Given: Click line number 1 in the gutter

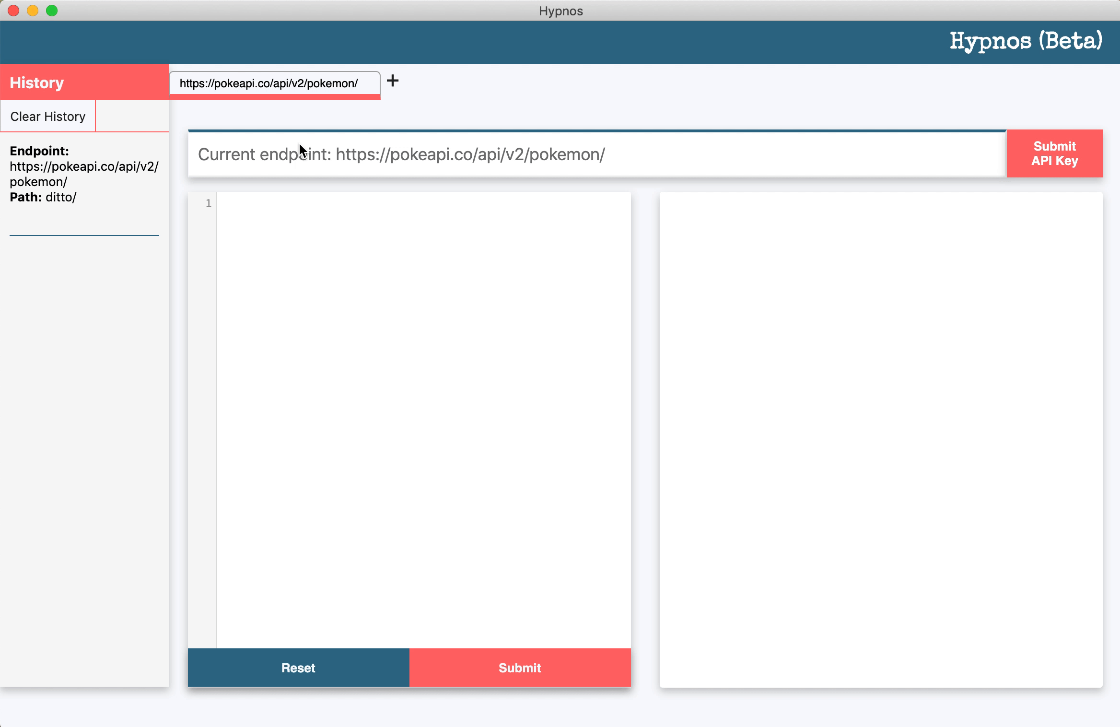Looking at the screenshot, I should 208,204.
